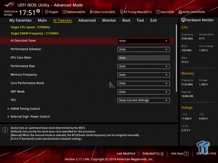218x163 pixels.
Task: Click the 11.968 V +12V reading
Action: click(186, 118)
